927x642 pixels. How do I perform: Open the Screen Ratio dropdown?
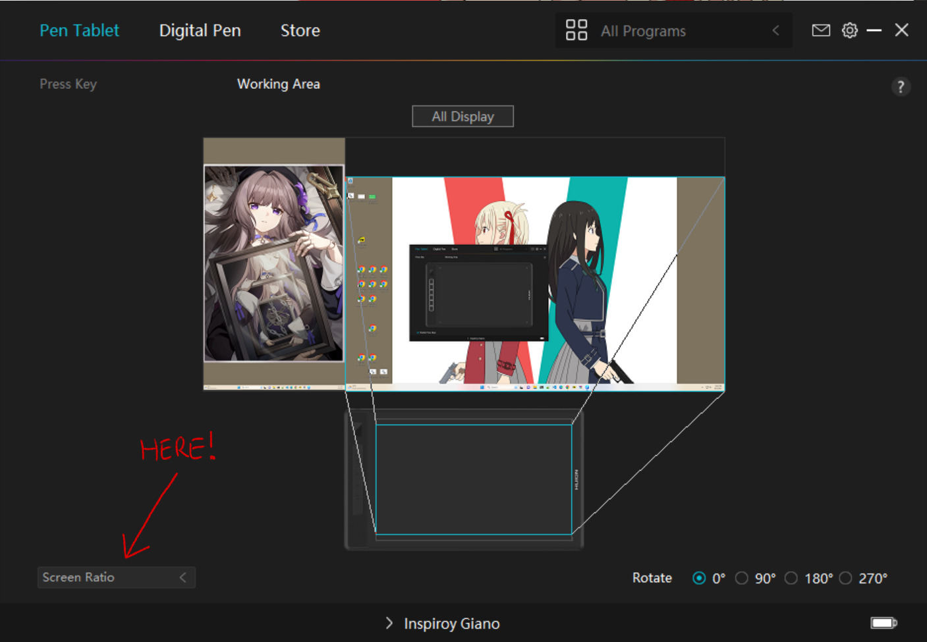point(117,577)
